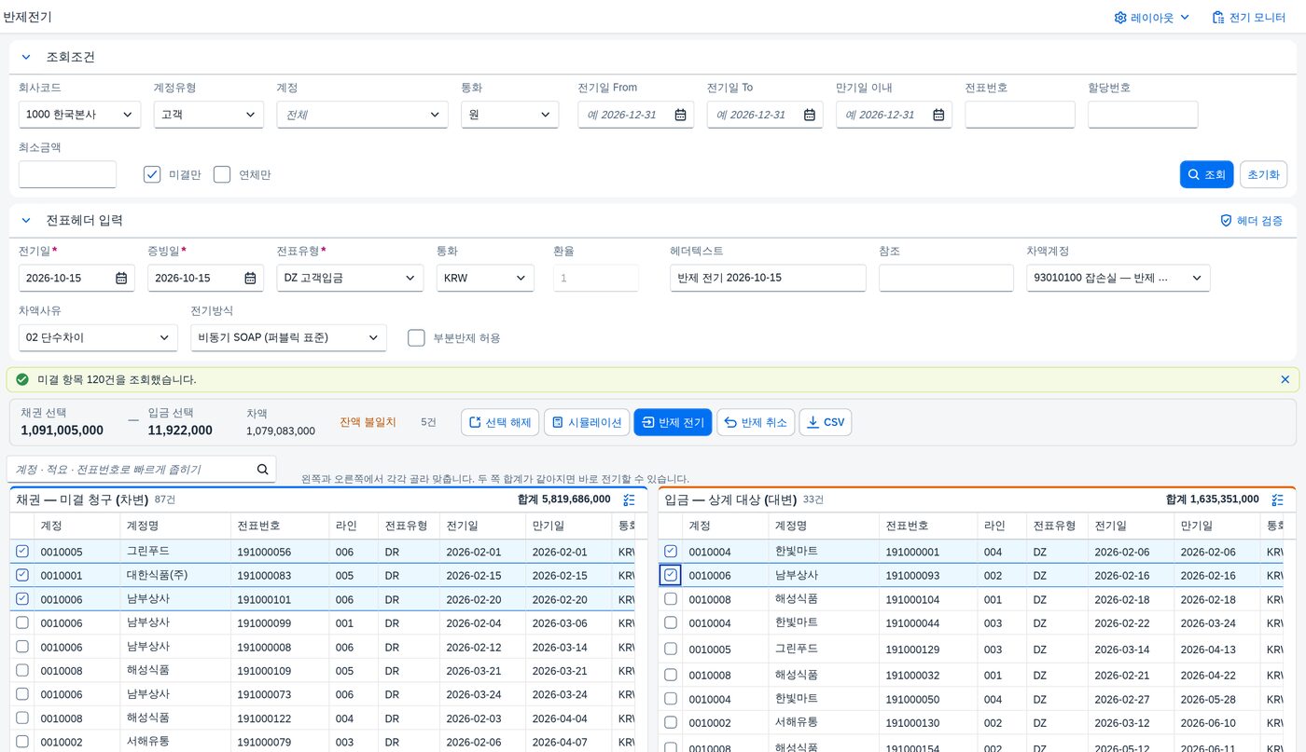Image resolution: width=1306 pixels, height=752 pixels.
Task: Open the 전기 모니터 link
Action: [x=1248, y=18]
